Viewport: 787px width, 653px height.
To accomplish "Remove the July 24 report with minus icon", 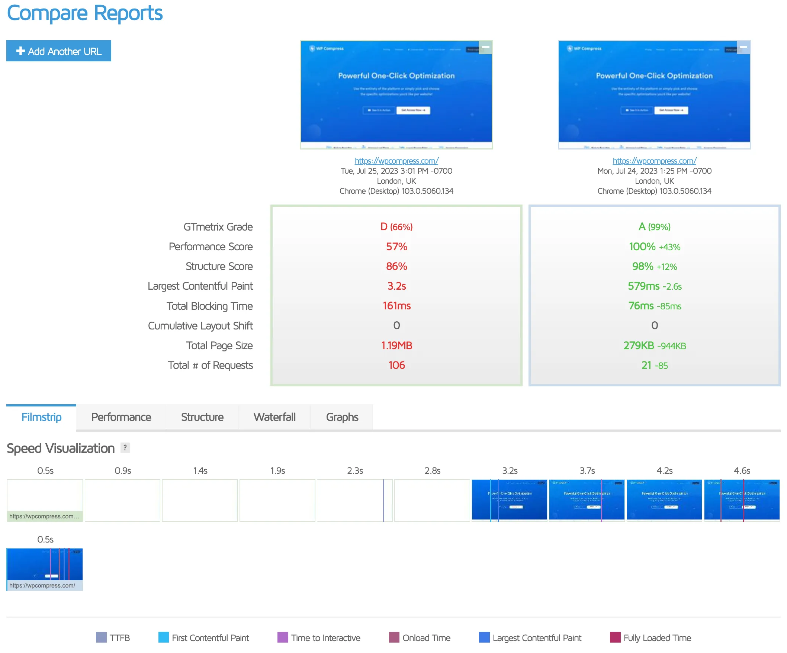I will click(743, 48).
